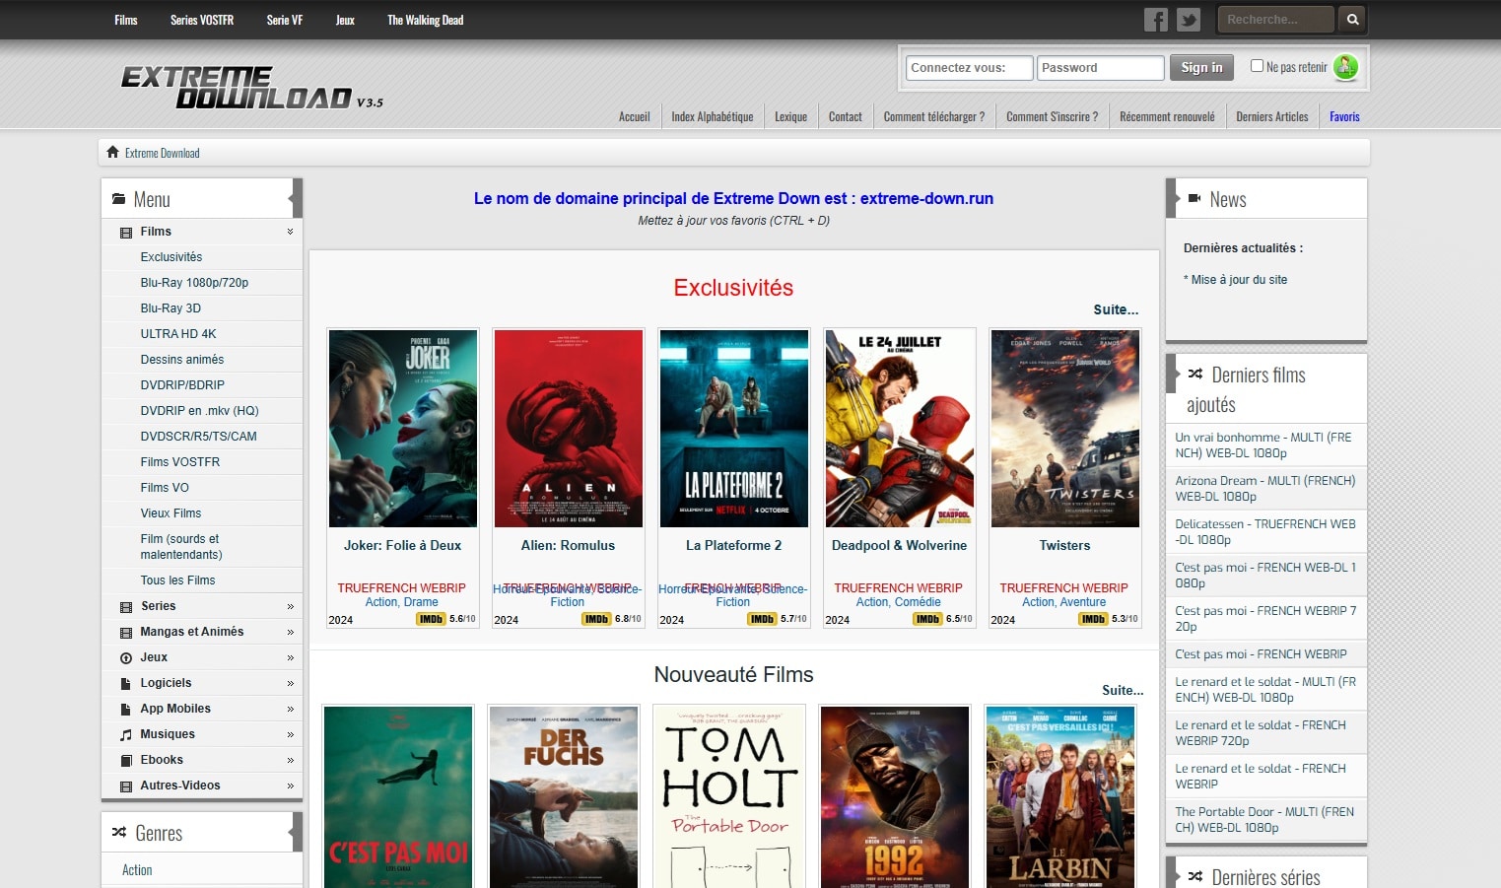This screenshot has width=1501, height=888.
Task: Click Extreme Download breadcrumb text
Action: click(163, 153)
